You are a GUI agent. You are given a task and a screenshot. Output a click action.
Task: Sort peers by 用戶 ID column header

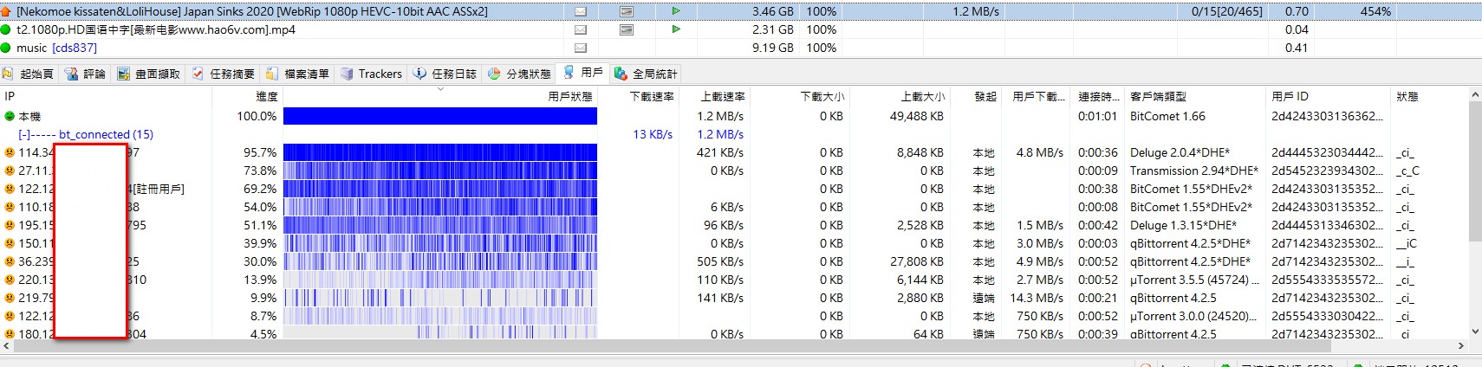(x=1329, y=96)
